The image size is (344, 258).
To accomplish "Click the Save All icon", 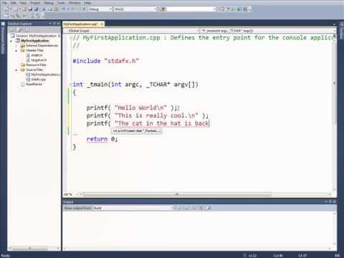I will pyautogui.click(x=36, y=9).
